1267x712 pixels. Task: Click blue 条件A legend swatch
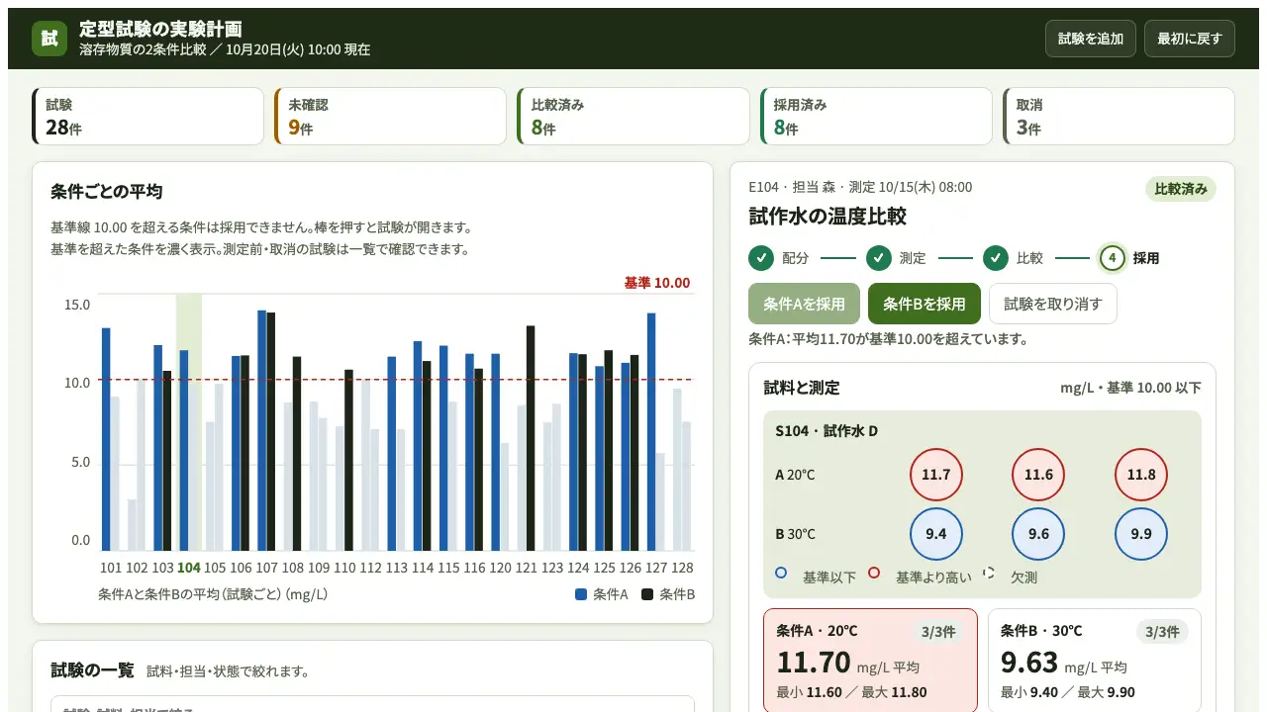click(581, 594)
